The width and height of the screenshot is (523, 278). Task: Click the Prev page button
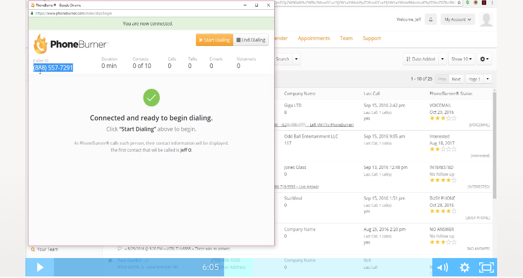click(x=442, y=79)
